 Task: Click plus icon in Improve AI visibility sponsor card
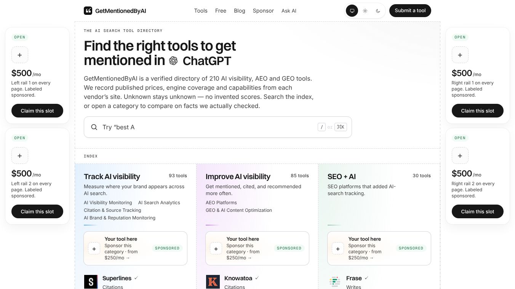(x=216, y=249)
